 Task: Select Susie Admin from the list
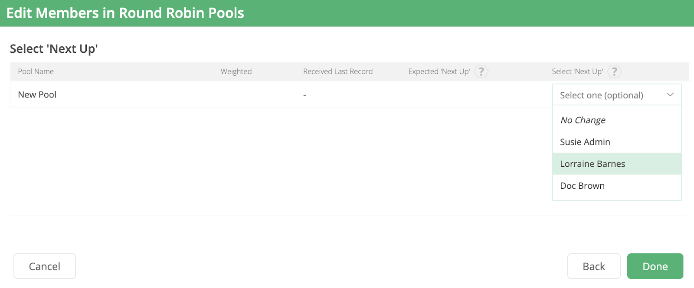(585, 142)
